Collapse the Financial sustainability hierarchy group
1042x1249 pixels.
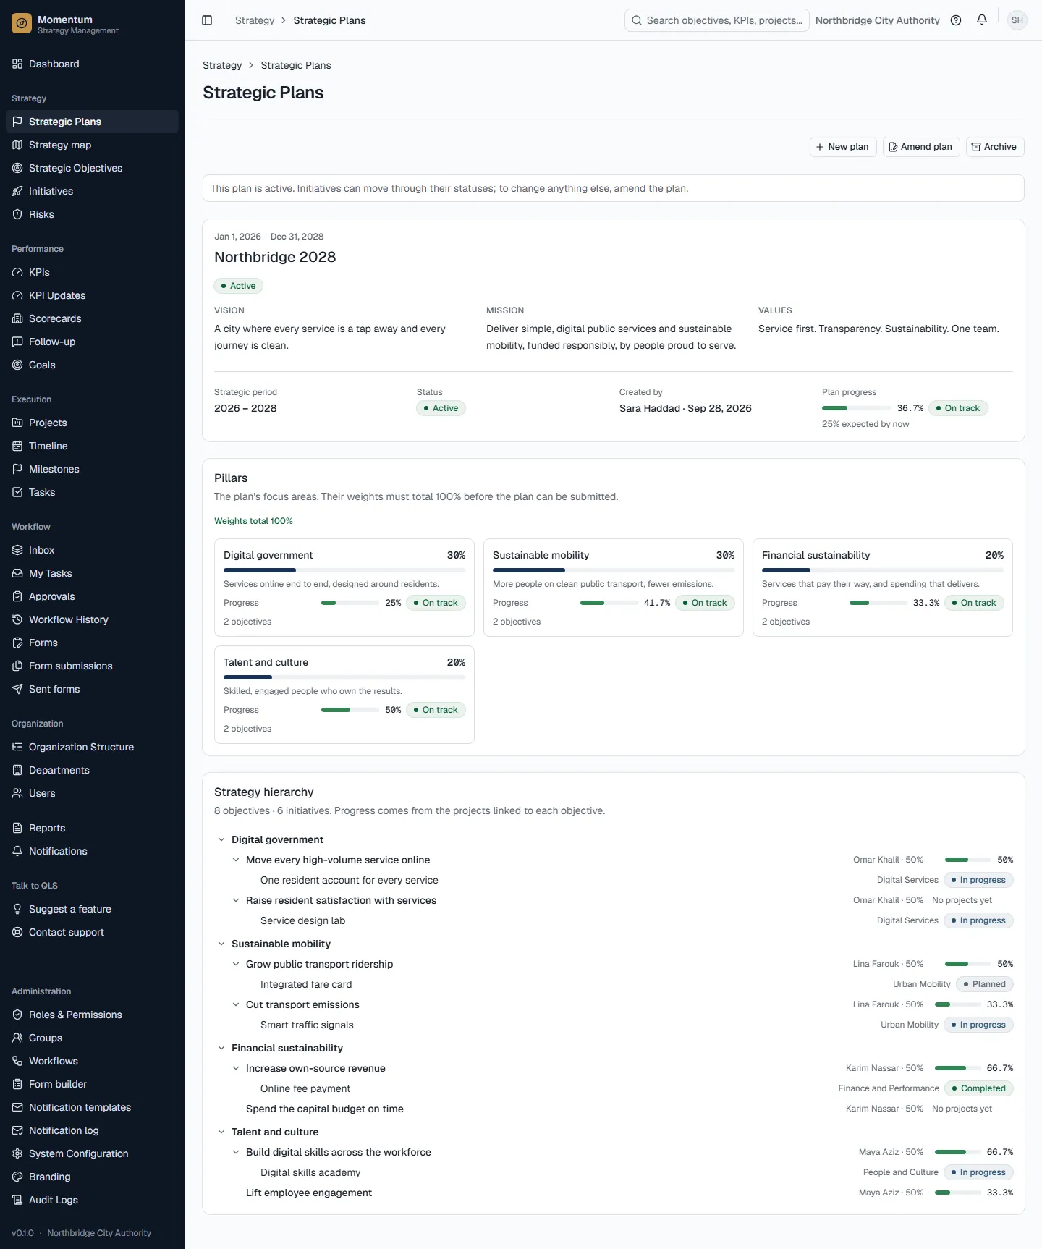coord(221,1048)
